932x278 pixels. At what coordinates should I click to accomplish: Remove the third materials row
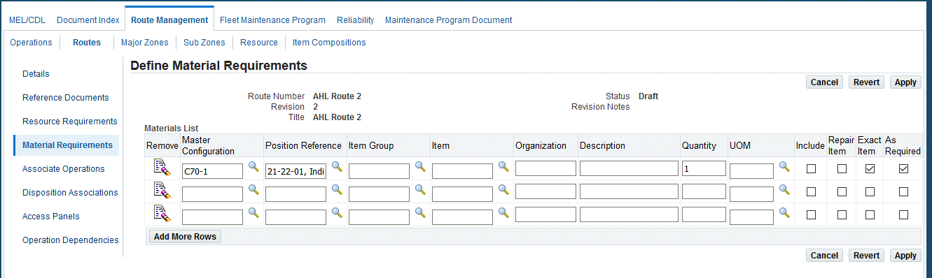[162, 214]
